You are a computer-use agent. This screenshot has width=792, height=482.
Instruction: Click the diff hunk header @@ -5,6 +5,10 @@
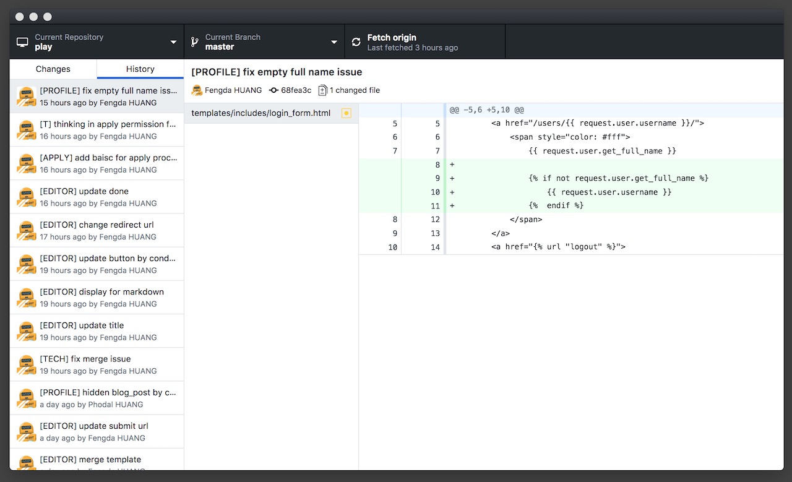(x=487, y=110)
